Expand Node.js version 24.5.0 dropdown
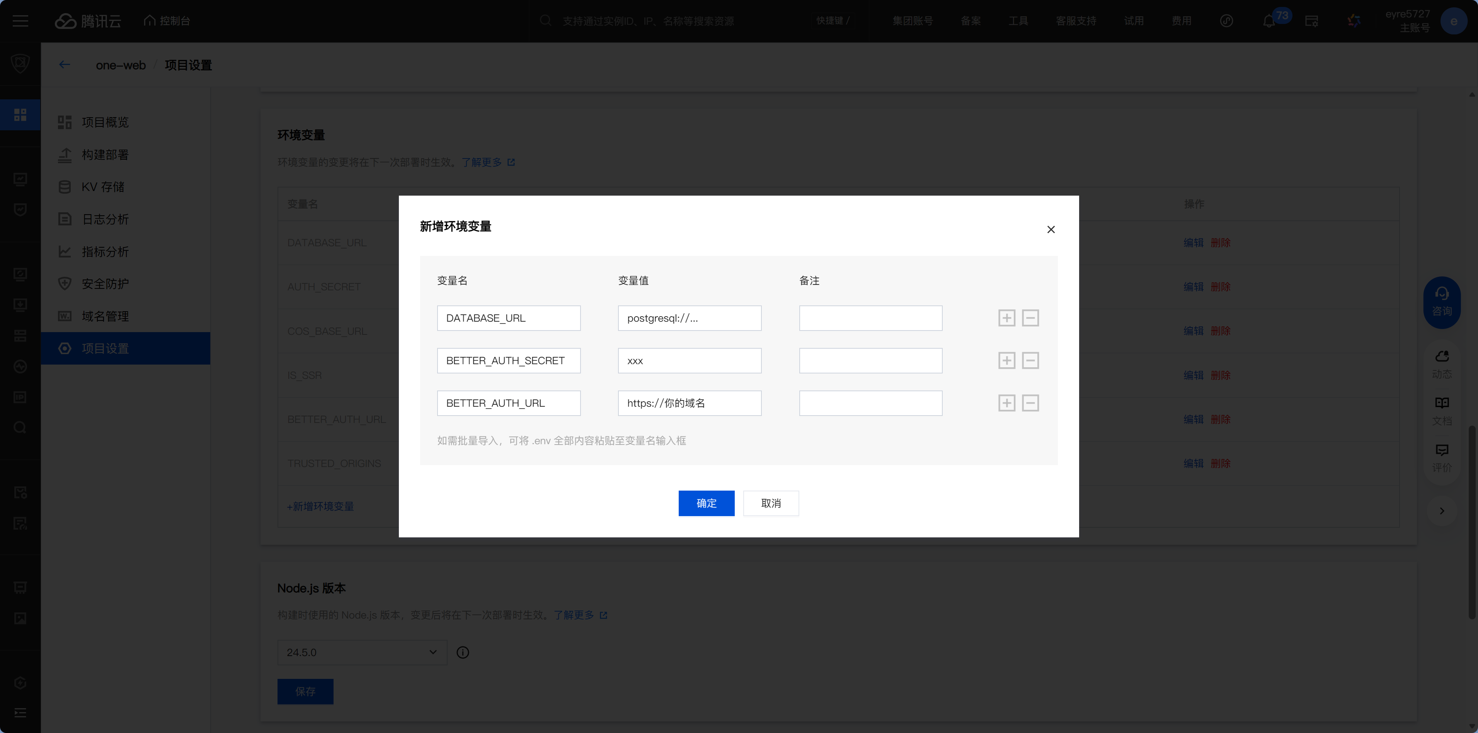This screenshot has width=1478, height=733. [361, 653]
